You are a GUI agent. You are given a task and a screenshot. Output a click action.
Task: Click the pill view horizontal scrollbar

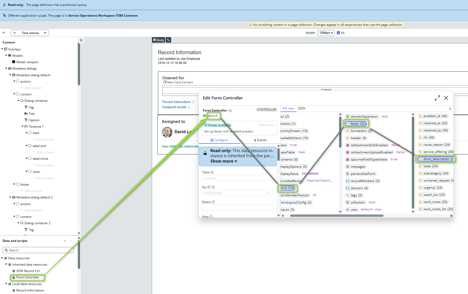(x=337, y=216)
